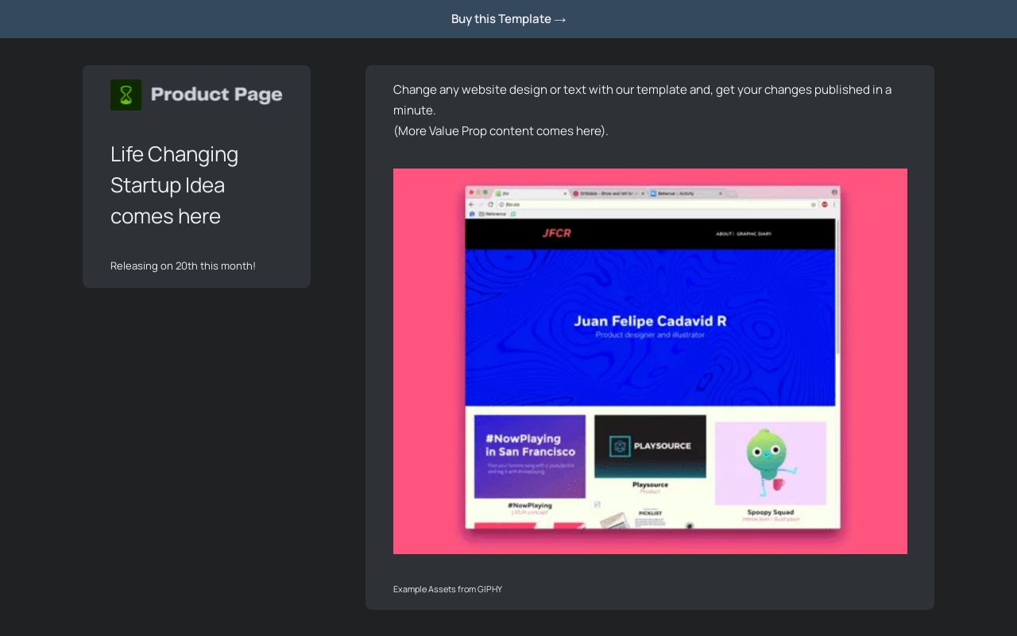Click the Releasing on 20th this month text
This screenshot has width=1017, height=636.
[183, 266]
